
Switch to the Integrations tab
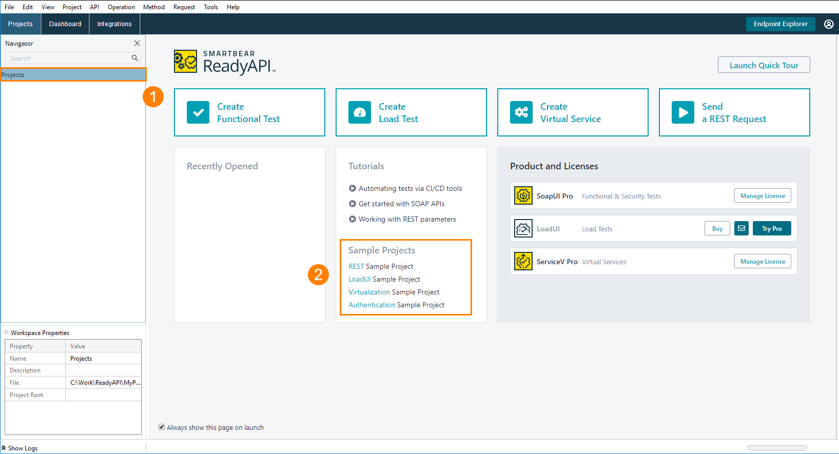[x=114, y=24]
